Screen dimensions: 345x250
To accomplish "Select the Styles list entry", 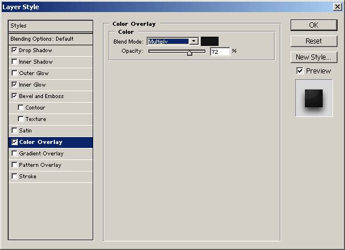I will click(50, 26).
